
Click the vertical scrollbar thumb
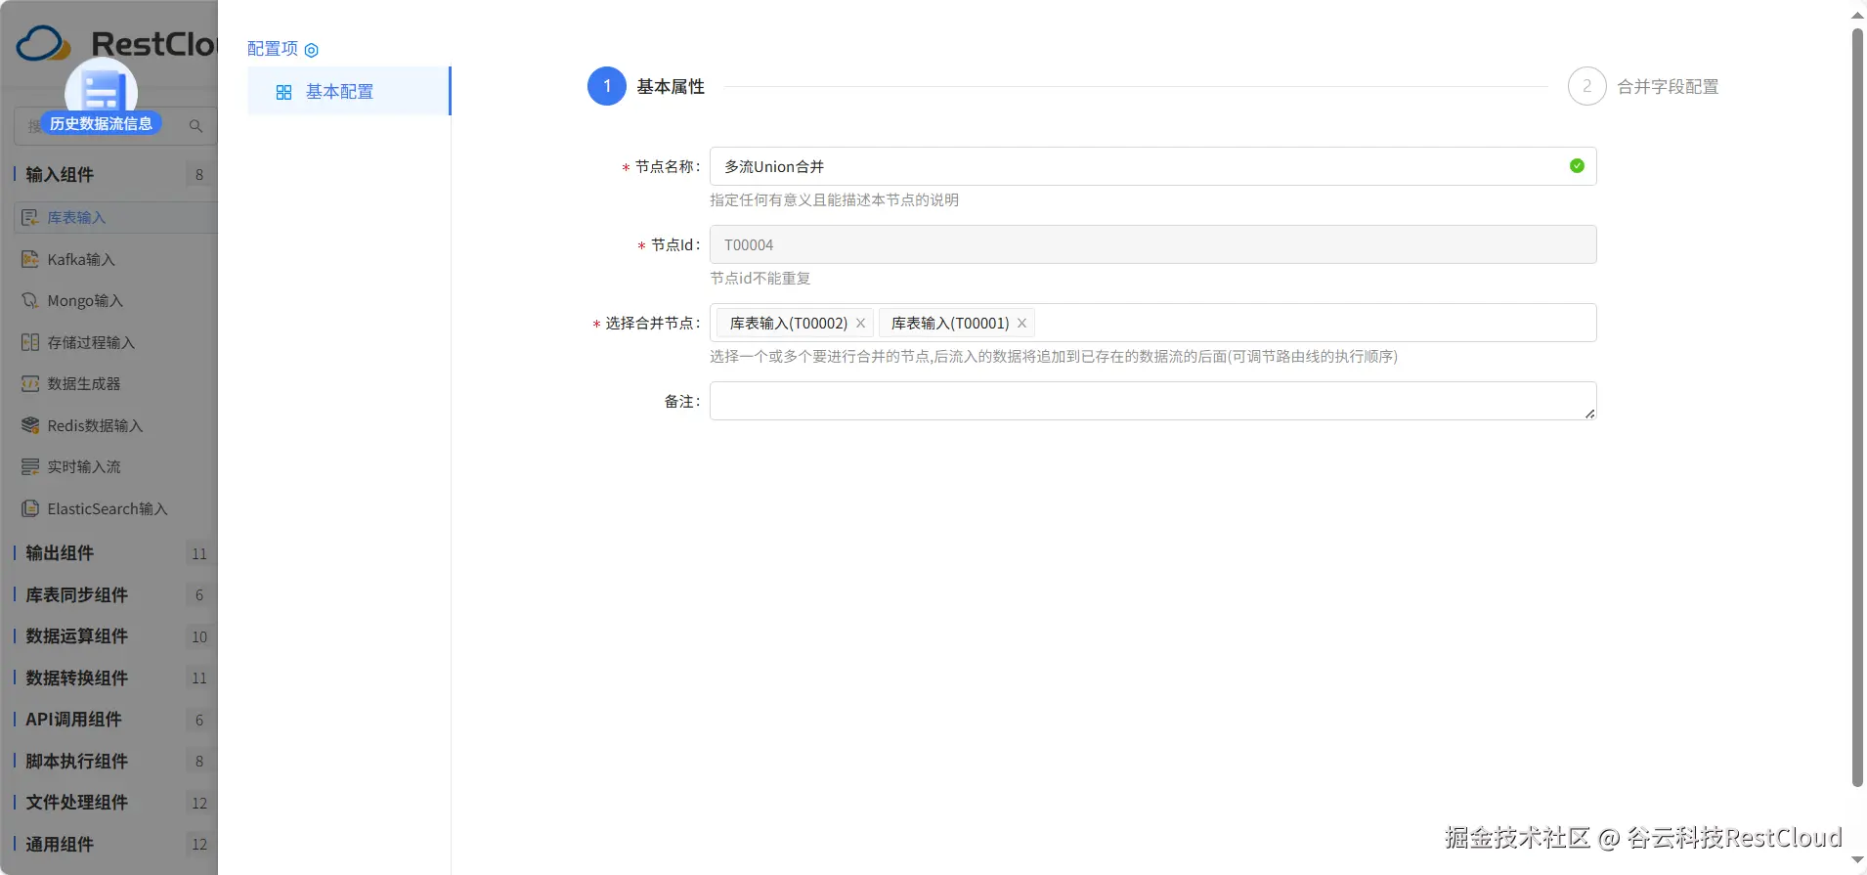[x=1857, y=408]
